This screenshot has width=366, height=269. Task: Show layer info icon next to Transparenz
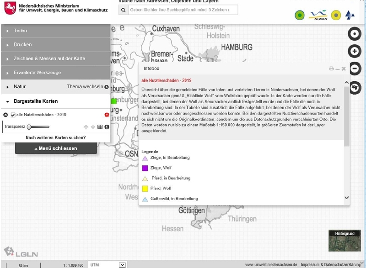tap(107, 127)
